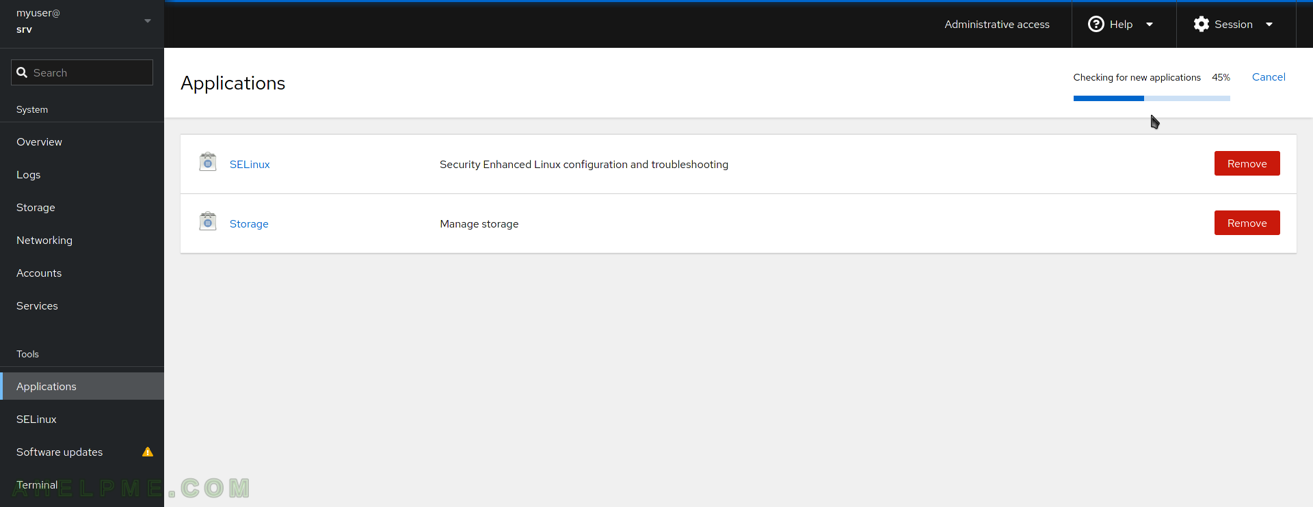The width and height of the screenshot is (1313, 507).
Task: Open the Storage application link
Action: click(249, 223)
